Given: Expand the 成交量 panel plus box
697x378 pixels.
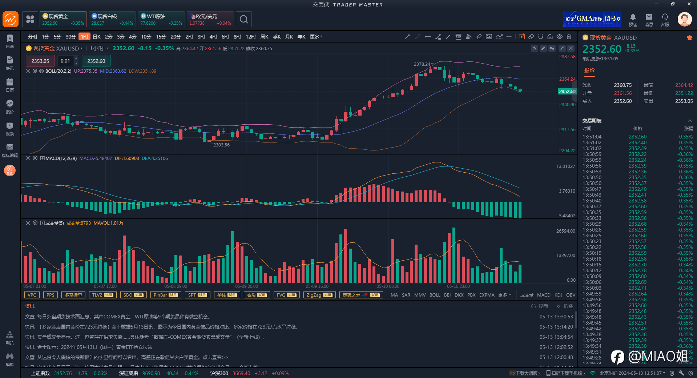Looking at the screenshot, I should [x=42, y=223].
